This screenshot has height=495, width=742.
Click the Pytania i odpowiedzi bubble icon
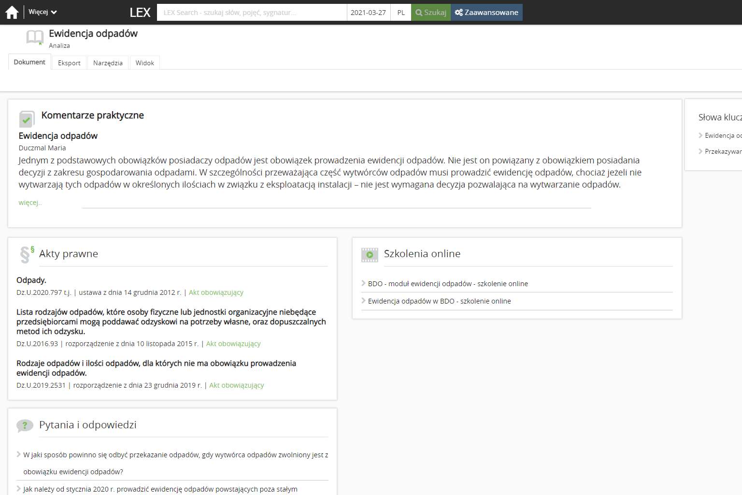pos(25,425)
